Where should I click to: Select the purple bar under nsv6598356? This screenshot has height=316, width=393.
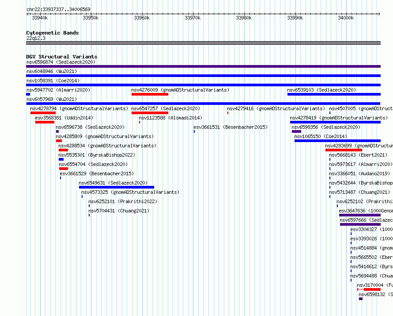296,131
